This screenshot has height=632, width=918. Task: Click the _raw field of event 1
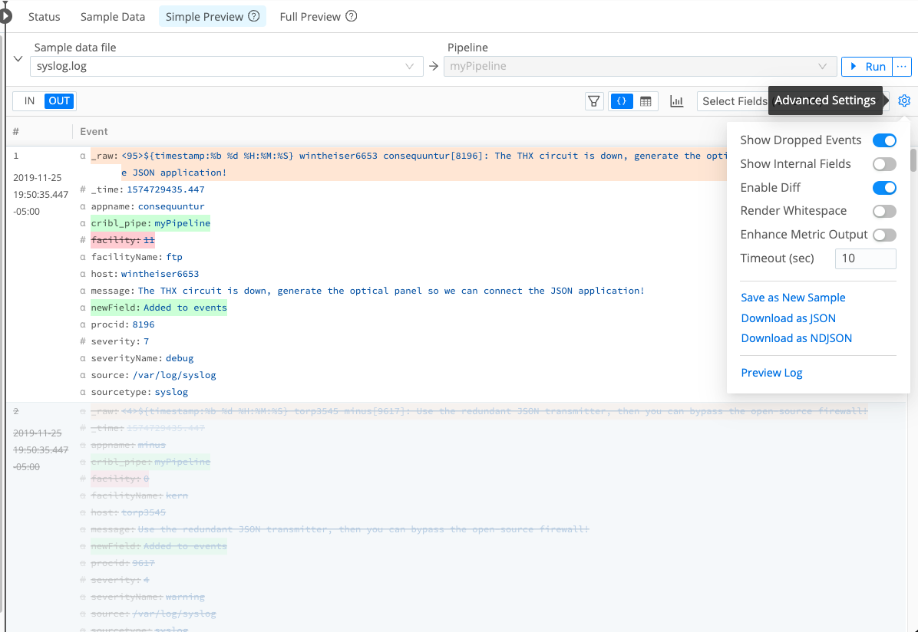(408, 164)
